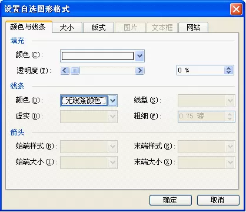The image size is (246, 212).
Task: Open the 始端样式(B) dropdown
Action: click(x=89, y=147)
